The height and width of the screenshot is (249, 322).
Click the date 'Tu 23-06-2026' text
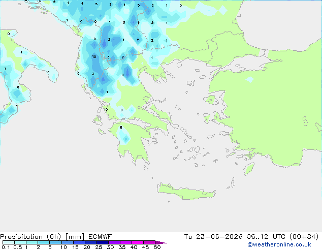click(x=213, y=237)
